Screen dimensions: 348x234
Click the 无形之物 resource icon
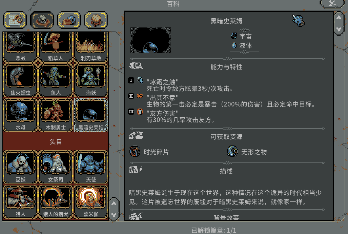pos(232,152)
